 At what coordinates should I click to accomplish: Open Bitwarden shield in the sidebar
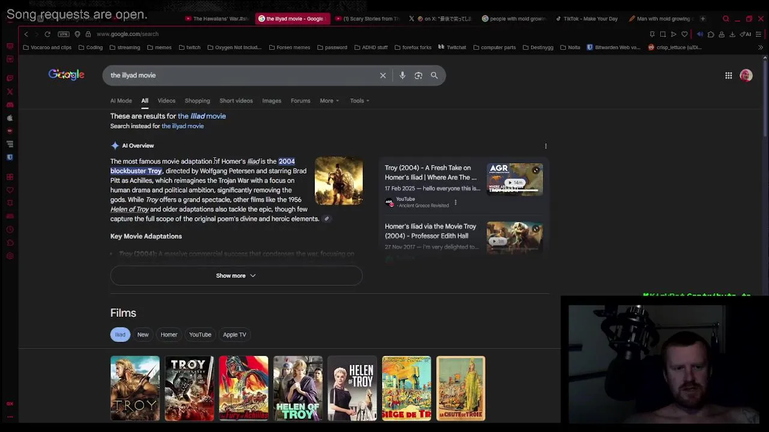coord(10,157)
